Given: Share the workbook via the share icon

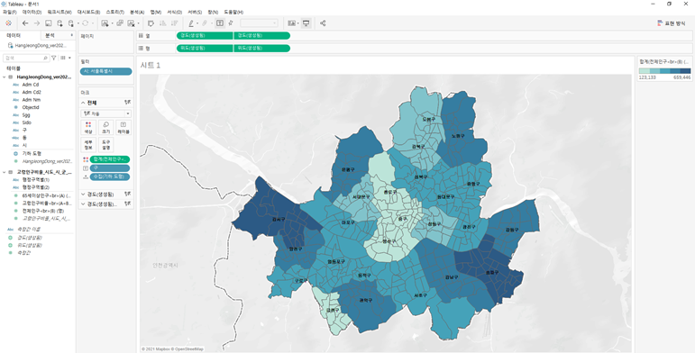Looking at the screenshot, I should 323,23.
